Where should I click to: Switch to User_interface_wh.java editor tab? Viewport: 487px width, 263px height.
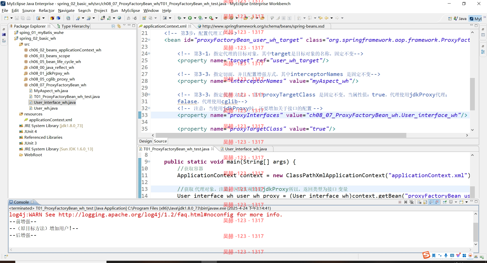pos(246,149)
